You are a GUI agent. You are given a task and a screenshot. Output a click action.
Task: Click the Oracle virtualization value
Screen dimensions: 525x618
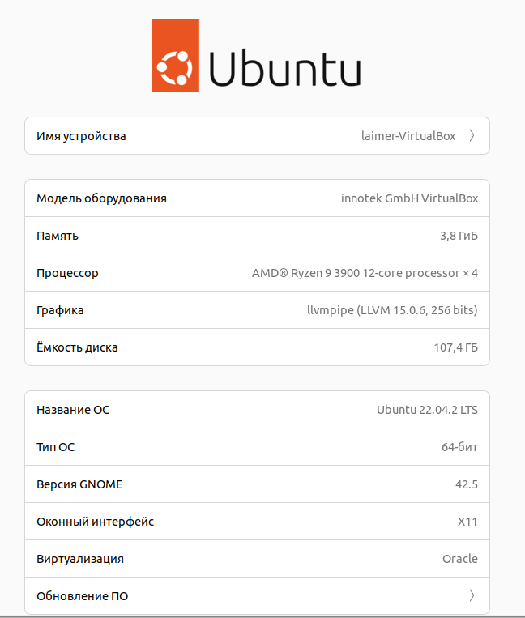[460, 559]
